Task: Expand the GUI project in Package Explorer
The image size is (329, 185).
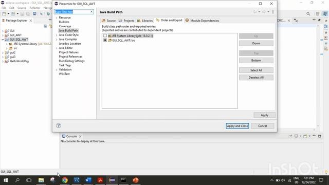Action: (3, 31)
